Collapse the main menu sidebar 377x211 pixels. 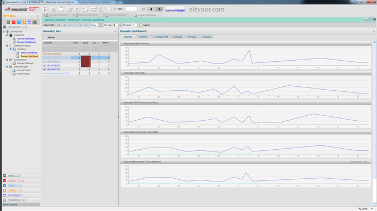point(37,16)
